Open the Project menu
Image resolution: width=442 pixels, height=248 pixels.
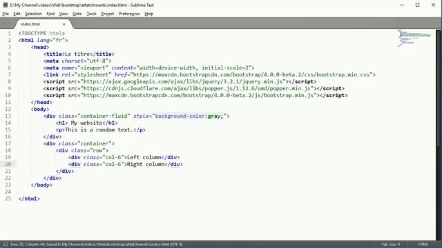108,14
